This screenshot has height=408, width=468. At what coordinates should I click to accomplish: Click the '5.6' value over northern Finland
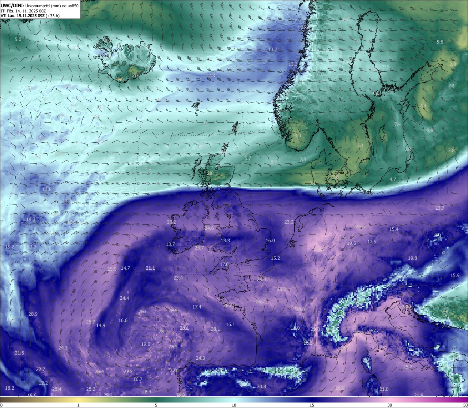[x=440, y=42]
